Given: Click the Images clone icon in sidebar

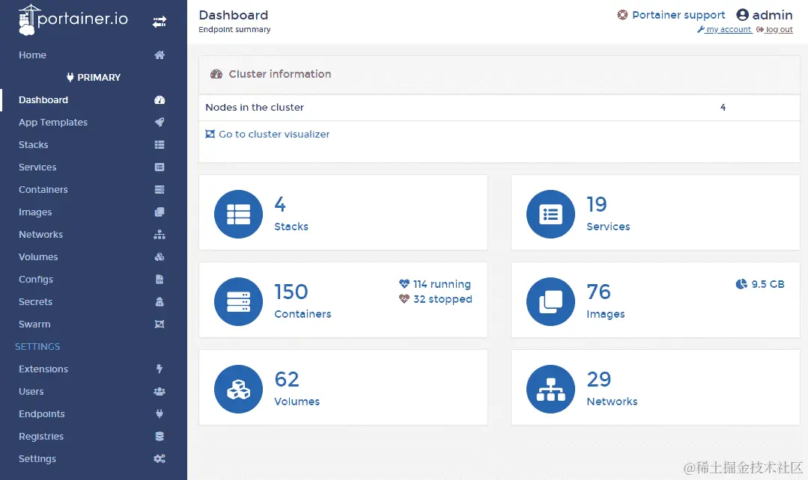Looking at the screenshot, I should 160,212.
